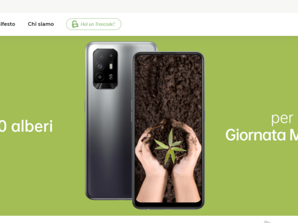Go to the Chi siamo page
Image resolution: width=298 pixels, height=223 pixels.
pyautogui.click(x=41, y=24)
